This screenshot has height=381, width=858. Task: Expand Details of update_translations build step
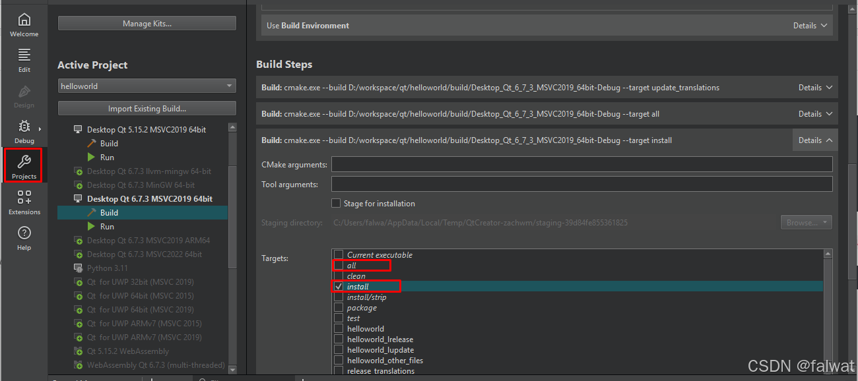pyautogui.click(x=815, y=88)
